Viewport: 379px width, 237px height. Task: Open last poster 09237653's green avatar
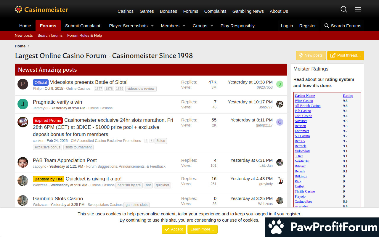[280, 84]
